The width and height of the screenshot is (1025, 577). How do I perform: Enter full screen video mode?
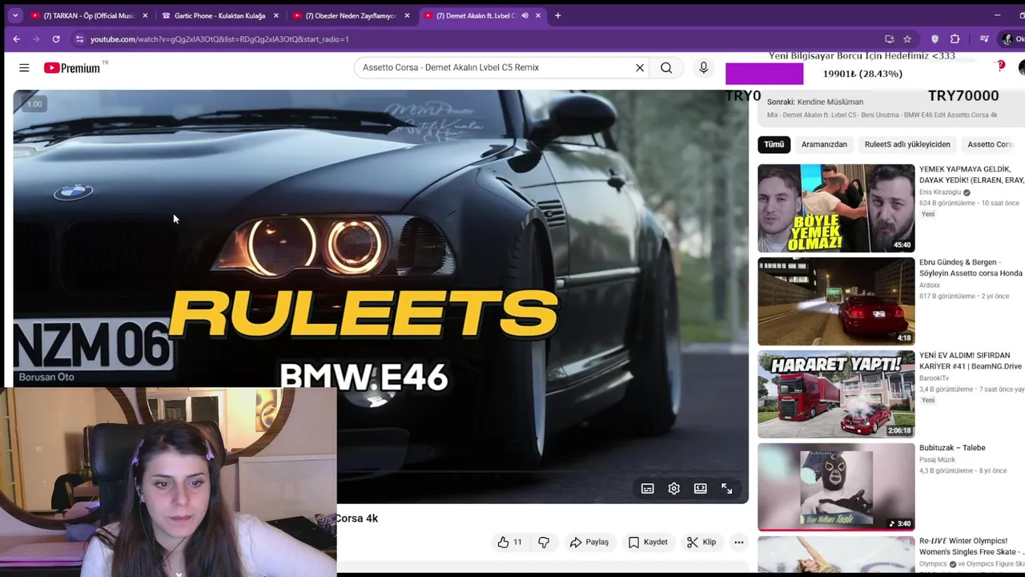tap(727, 488)
